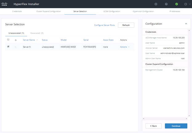Click the green status check icon

click(x=177, y=4)
